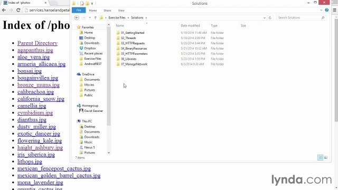The height and width of the screenshot is (190, 338).
Task: Click the 03_HTTPRequests folder icon
Action: click(x=118, y=43)
